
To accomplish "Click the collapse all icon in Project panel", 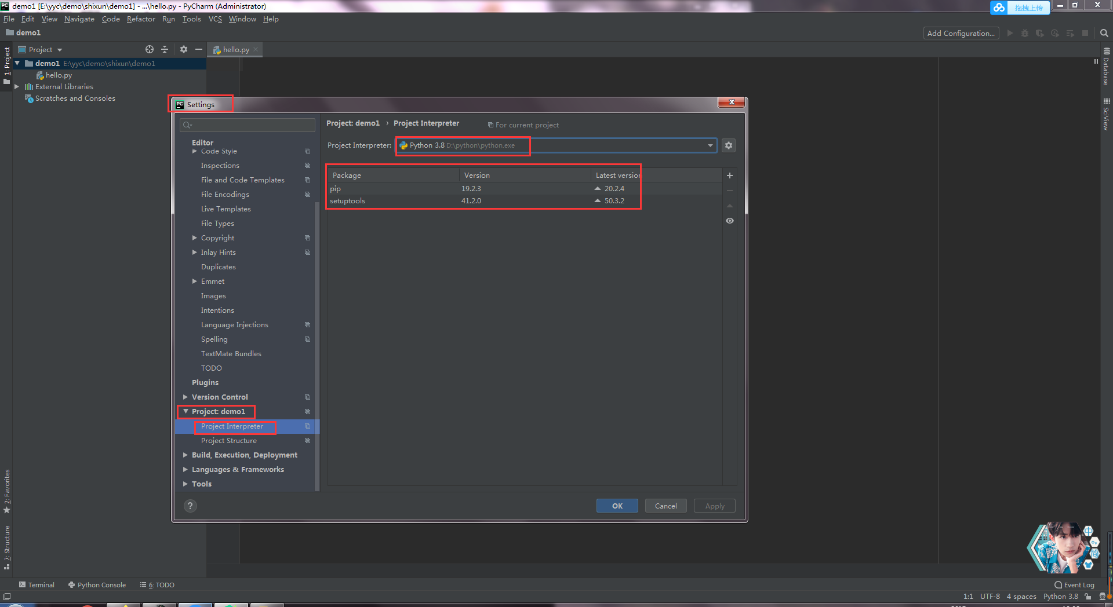I will click(165, 49).
